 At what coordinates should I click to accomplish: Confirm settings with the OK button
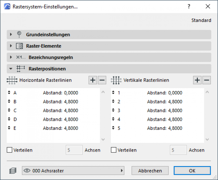click(x=192, y=171)
